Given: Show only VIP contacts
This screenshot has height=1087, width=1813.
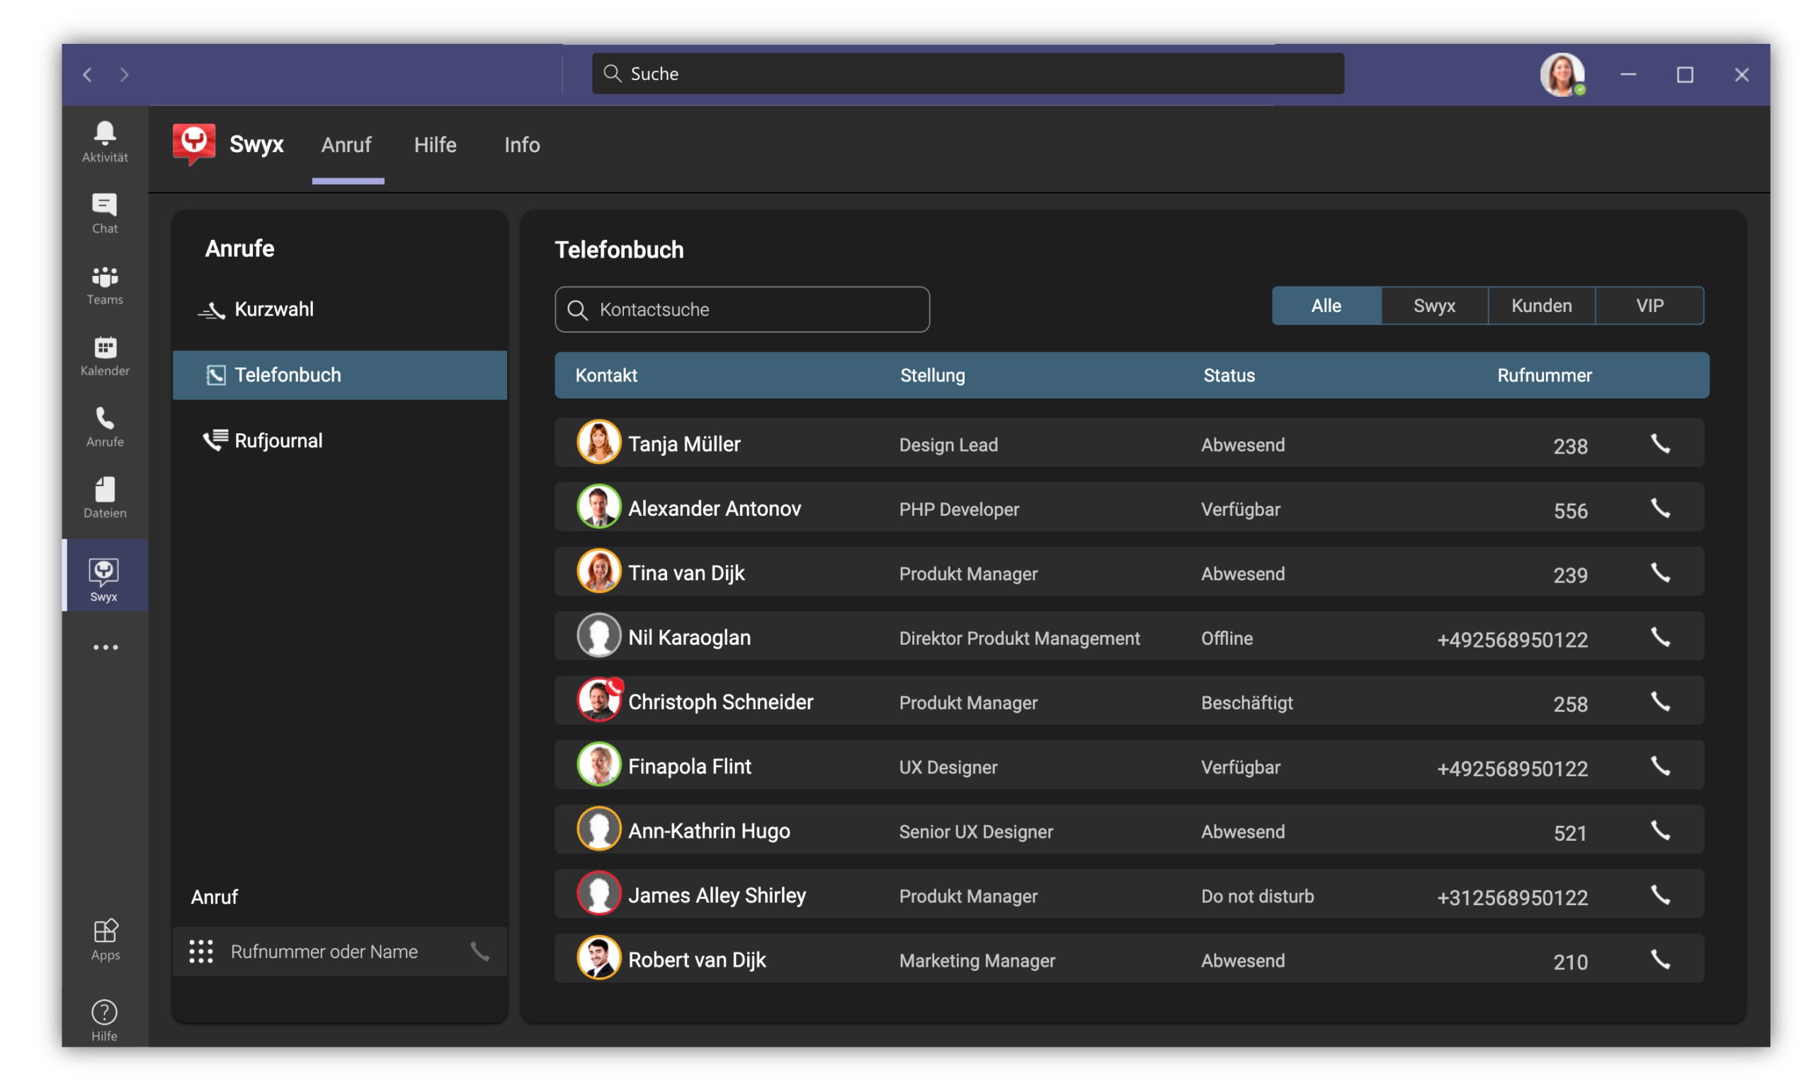Looking at the screenshot, I should pos(1649,306).
